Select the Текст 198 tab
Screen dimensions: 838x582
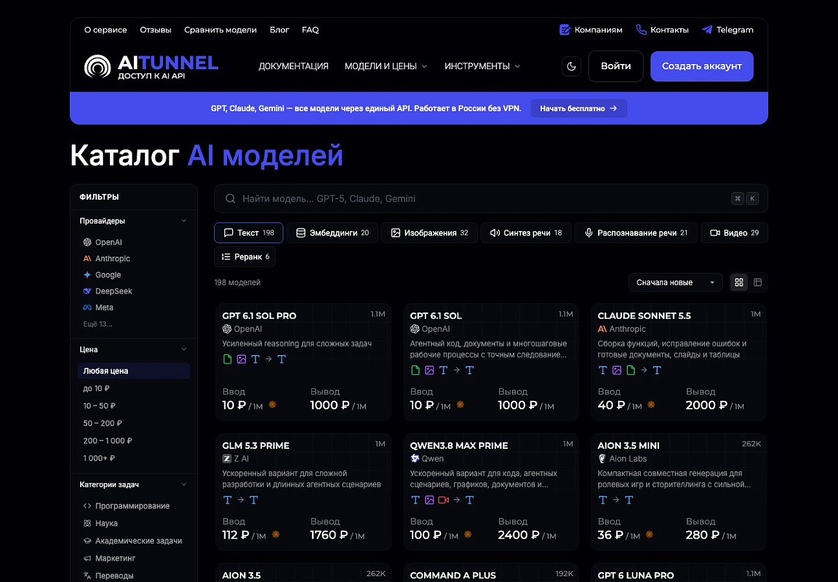pyautogui.click(x=248, y=233)
